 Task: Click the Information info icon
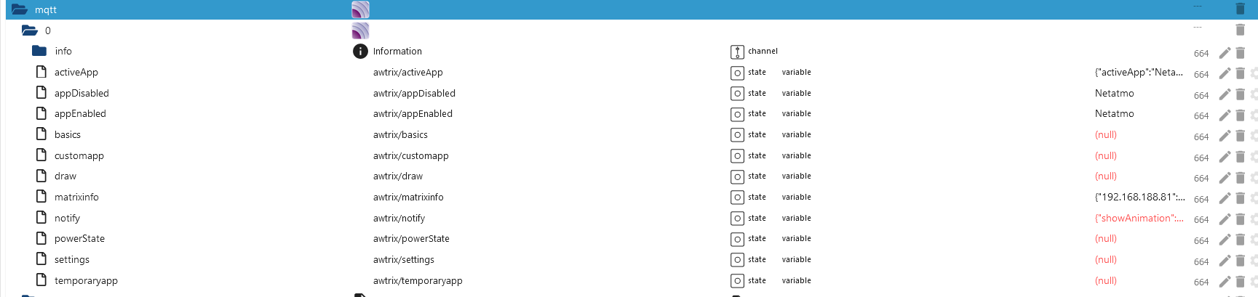pos(360,51)
